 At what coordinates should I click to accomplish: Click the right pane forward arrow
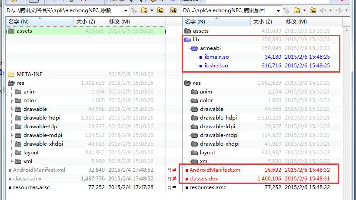[x=339, y=10]
